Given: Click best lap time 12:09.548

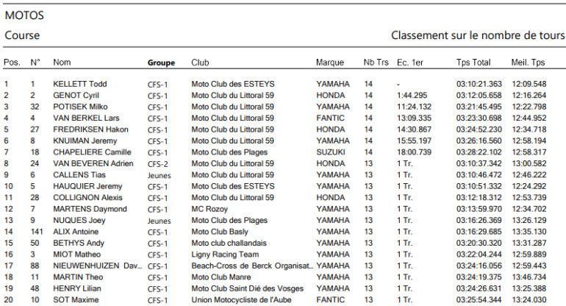Looking at the screenshot, I should (529, 85).
